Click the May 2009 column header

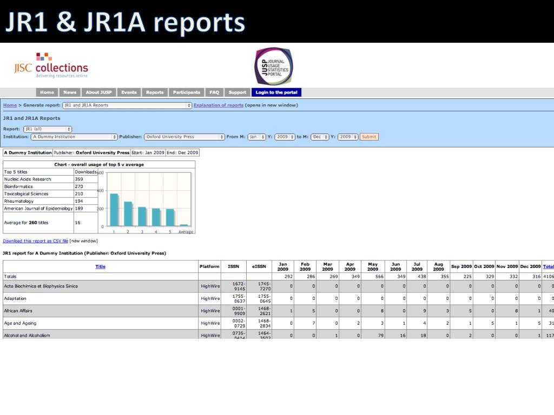click(373, 267)
